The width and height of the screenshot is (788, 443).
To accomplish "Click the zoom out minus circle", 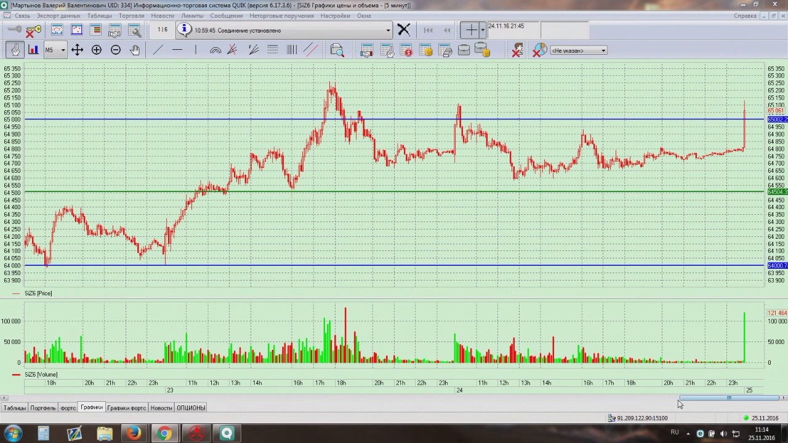I will pos(116,50).
